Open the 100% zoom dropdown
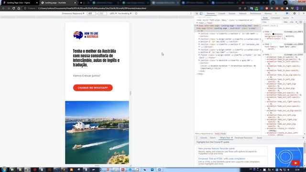The width and height of the screenshot is (306, 172). pos(113,13)
